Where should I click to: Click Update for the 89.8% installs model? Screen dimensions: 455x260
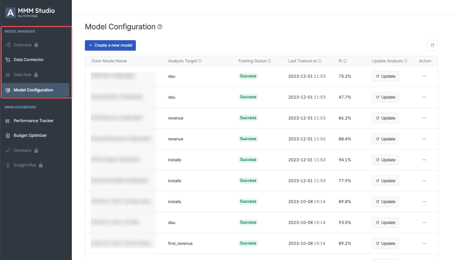(385, 202)
